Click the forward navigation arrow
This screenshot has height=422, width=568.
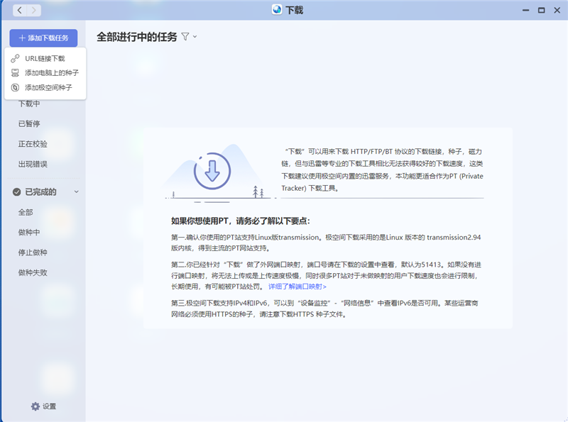pyautogui.click(x=34, y=10)
